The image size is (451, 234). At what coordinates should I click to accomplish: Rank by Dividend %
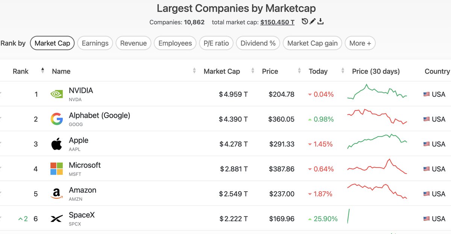(258, 43)
